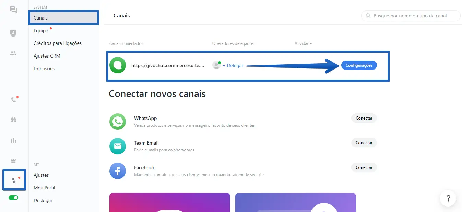462x212 pixels.
Task: Click the channel search input field
Action: coord(411,16)
